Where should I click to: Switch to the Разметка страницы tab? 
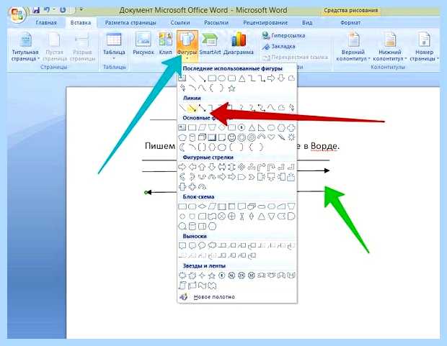pyautogui.click(x=130, y=22)
